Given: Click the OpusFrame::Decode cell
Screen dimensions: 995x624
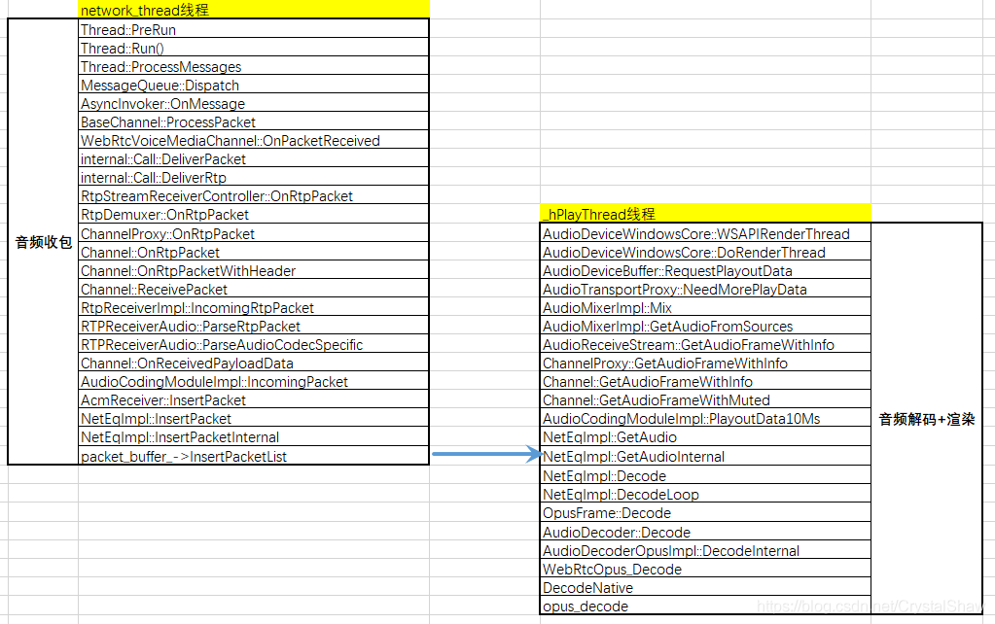Looking at the screenshot, I should coord(704,513).
